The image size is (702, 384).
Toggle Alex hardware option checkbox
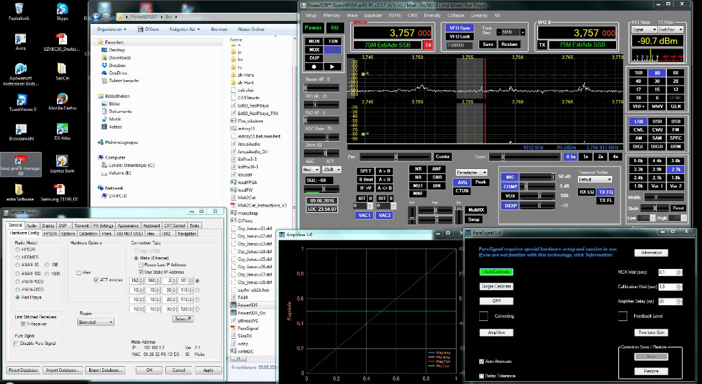point(79,272)
